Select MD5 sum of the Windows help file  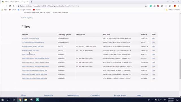(x=117, y=54)
